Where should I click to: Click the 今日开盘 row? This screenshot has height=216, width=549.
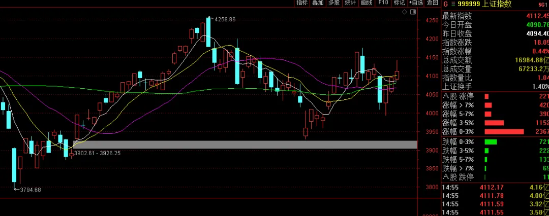[495, 25]
